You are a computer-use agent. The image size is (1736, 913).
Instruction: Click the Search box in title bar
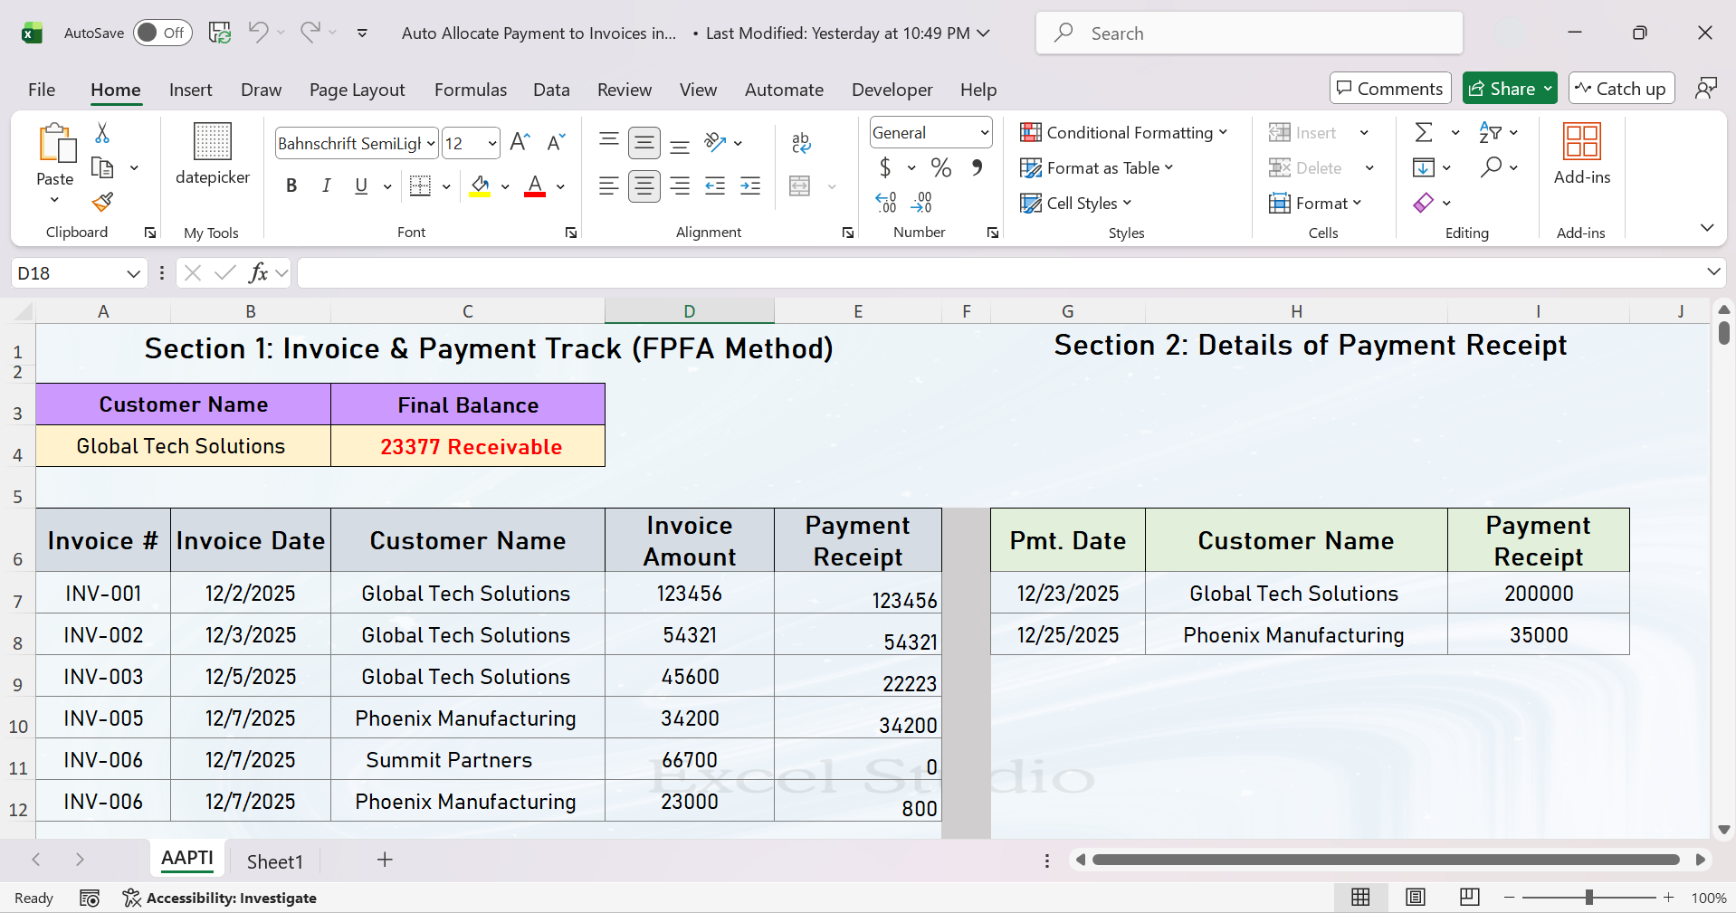1249,33
